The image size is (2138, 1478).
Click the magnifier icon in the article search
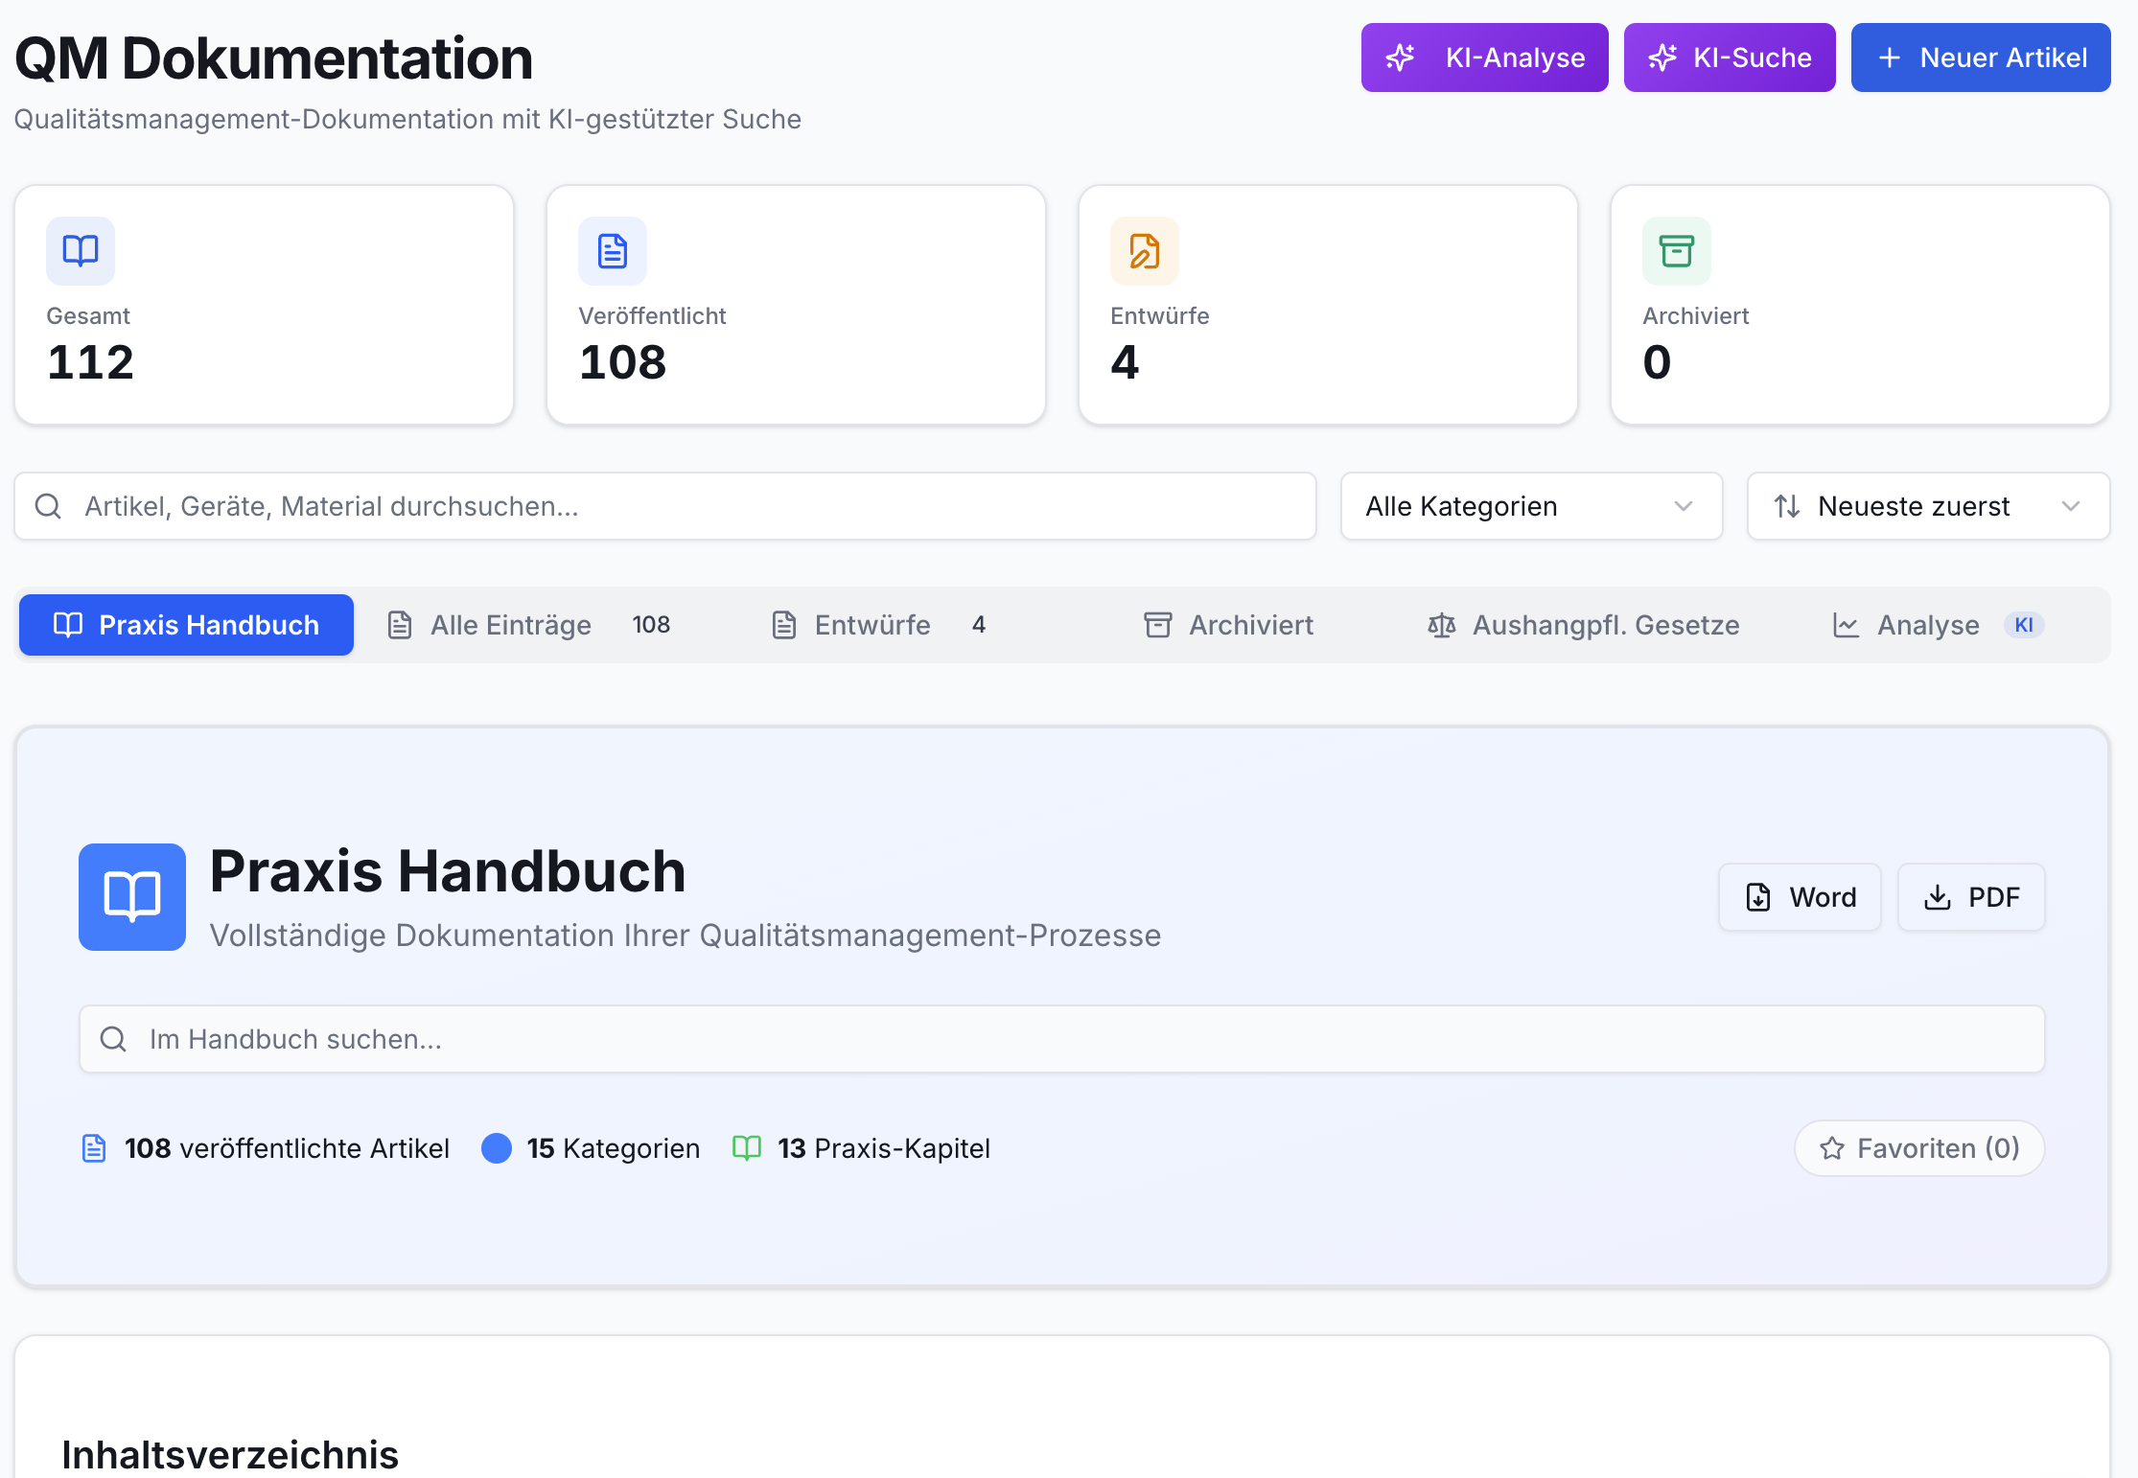pos(48,506)
